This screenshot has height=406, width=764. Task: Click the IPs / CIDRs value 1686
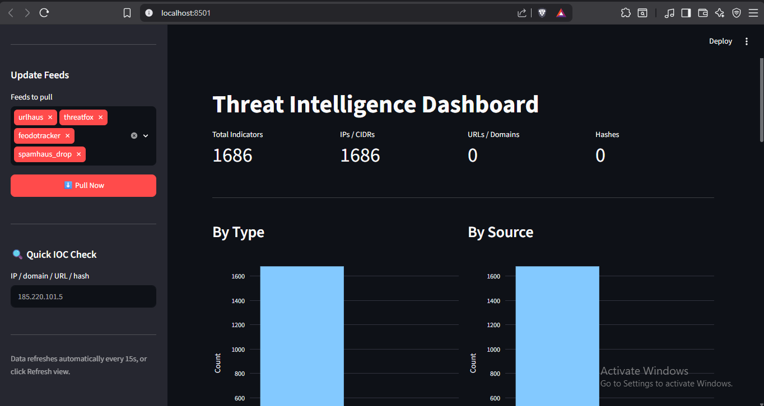click(x=360, y=155)
